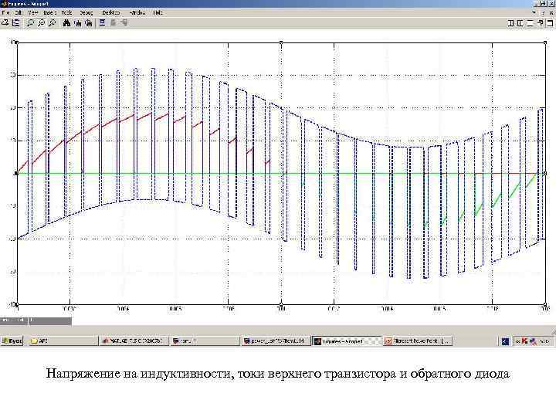The image size is (556, 417).
Task: Enable the maximized single figure layout
Action: [550, 23]
